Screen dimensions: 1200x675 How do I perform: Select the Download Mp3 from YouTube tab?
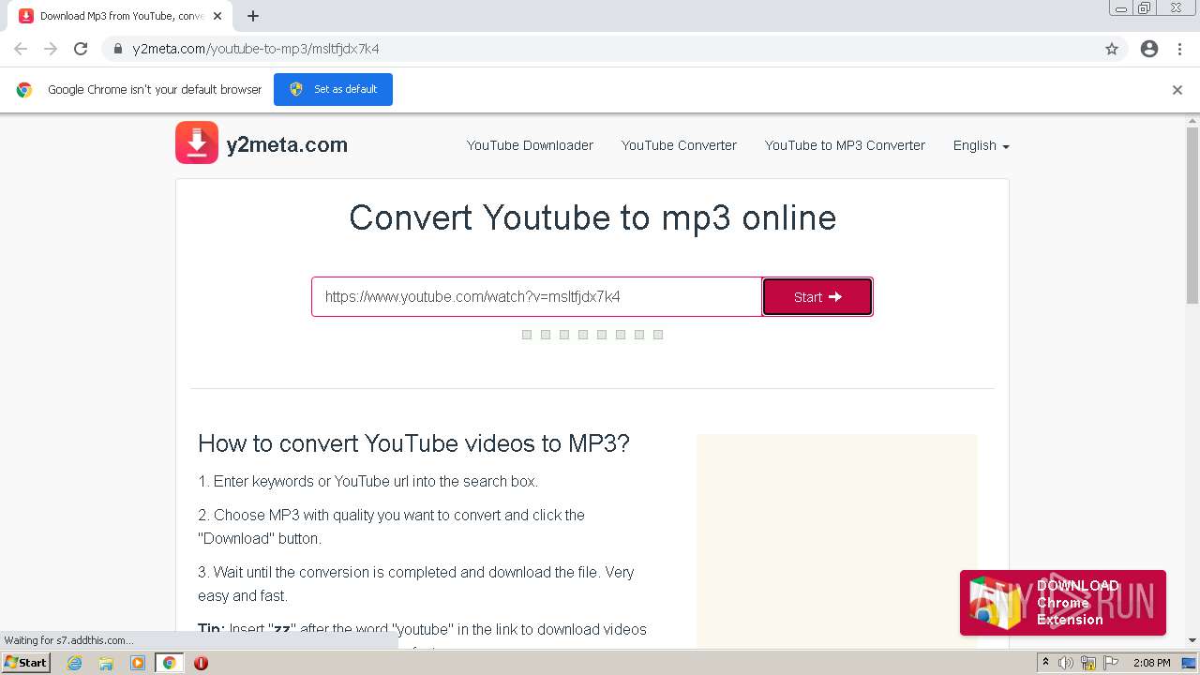tap(120, 16)
